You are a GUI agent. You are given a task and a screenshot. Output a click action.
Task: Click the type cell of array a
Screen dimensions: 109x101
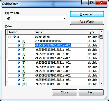pyautogui.click(x=93, y=37)
